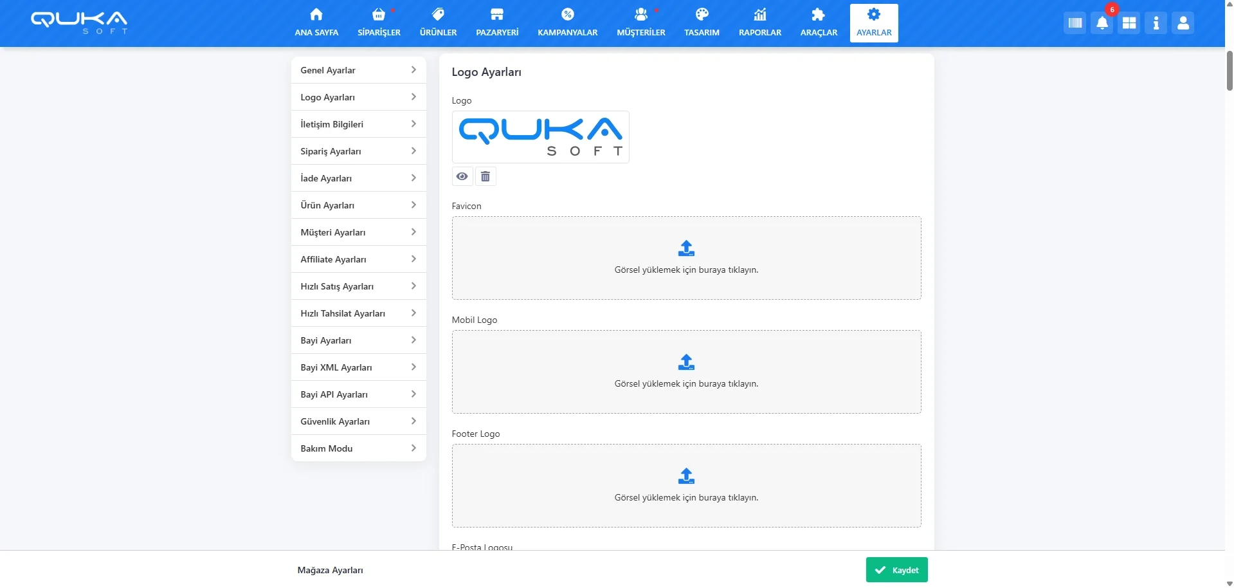Preview the logo with eye icon
This screenshot has width=1234, height=588.
pyautogui.click(x=462, y=176)
